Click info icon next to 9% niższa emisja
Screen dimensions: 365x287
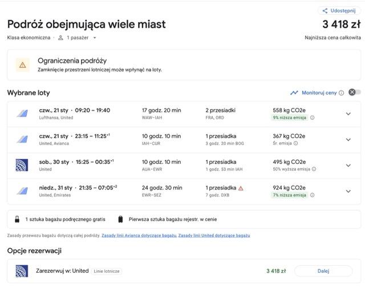[x=313, y=118]
